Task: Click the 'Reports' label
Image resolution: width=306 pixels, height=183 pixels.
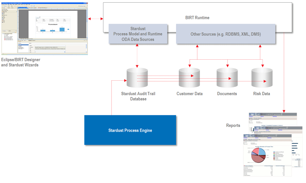Action: [233, 125]
